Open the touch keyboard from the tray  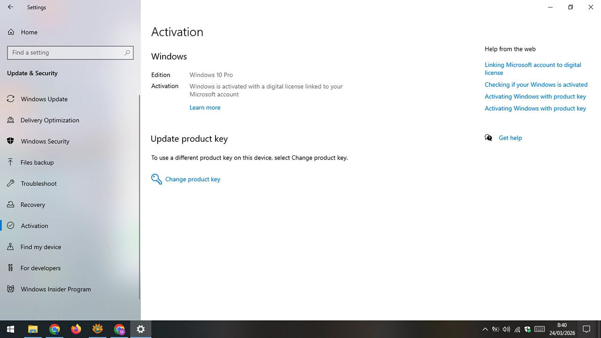tap(539, 329)
